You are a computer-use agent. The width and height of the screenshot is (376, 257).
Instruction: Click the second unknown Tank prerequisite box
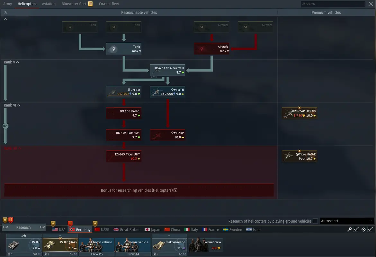click(x=124, y=27)
